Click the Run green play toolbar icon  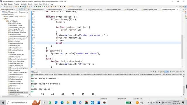tap(39, 6)
